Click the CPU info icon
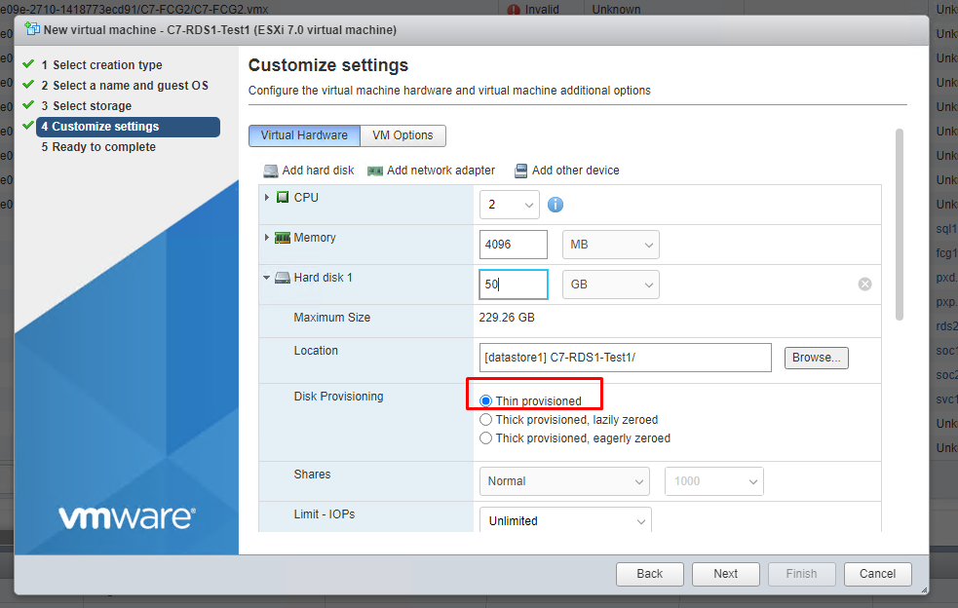Viewport: 958px width, 608px height. click(556, 205)
